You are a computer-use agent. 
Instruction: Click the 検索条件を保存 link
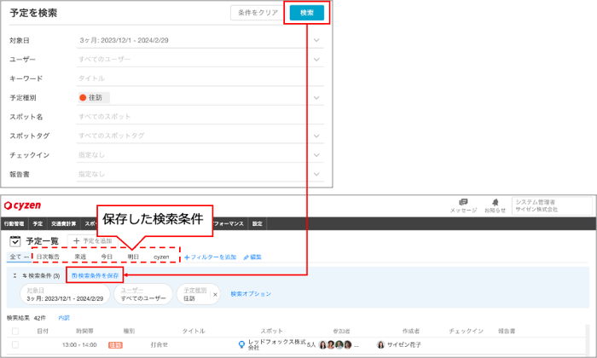(96, 275)
